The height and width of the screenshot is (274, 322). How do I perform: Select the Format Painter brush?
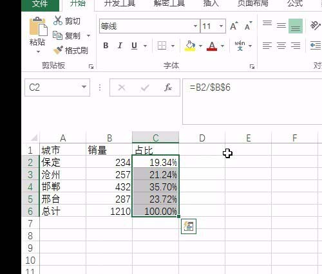(x=58, y=50)
